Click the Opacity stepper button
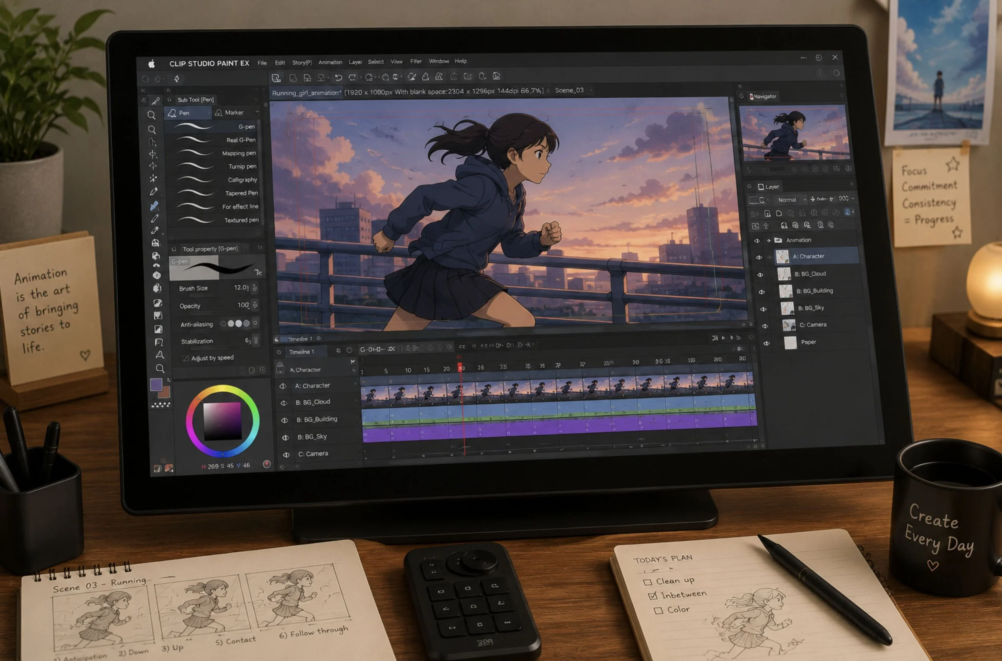 point(255,305)
